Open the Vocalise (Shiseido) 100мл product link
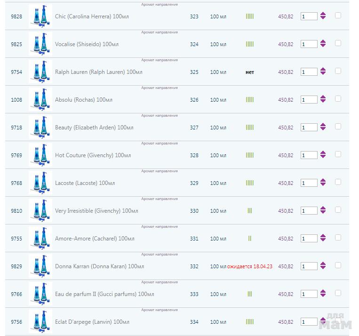359x336 pixels. coord(87,44)
